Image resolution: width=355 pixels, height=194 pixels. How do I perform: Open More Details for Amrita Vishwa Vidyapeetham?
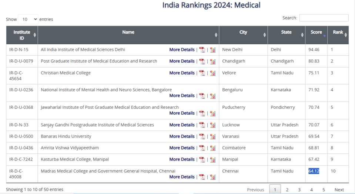182,148
